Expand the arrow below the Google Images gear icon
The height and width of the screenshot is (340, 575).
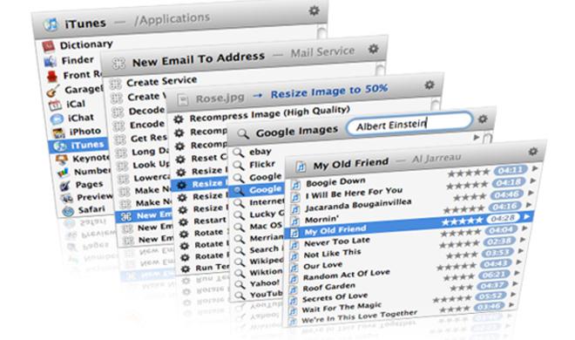point(477,138)
